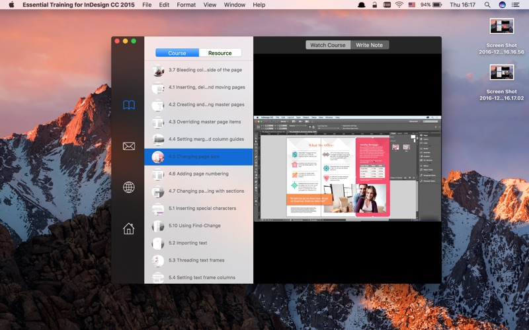Viewport: 529px width, 330px height.
Task: Select lesson 4.3 Overriding master page items
Action: (x=199, y=122)
